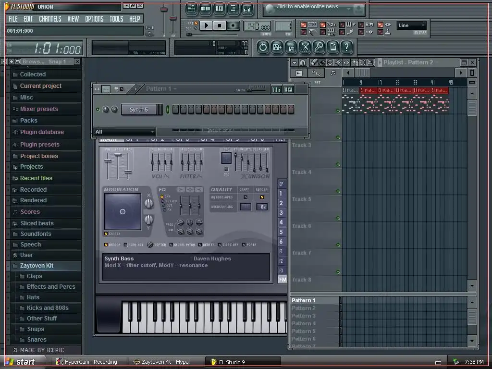
Task: Select the Slip tool in Playlist
Action: (x=346, y=62)
